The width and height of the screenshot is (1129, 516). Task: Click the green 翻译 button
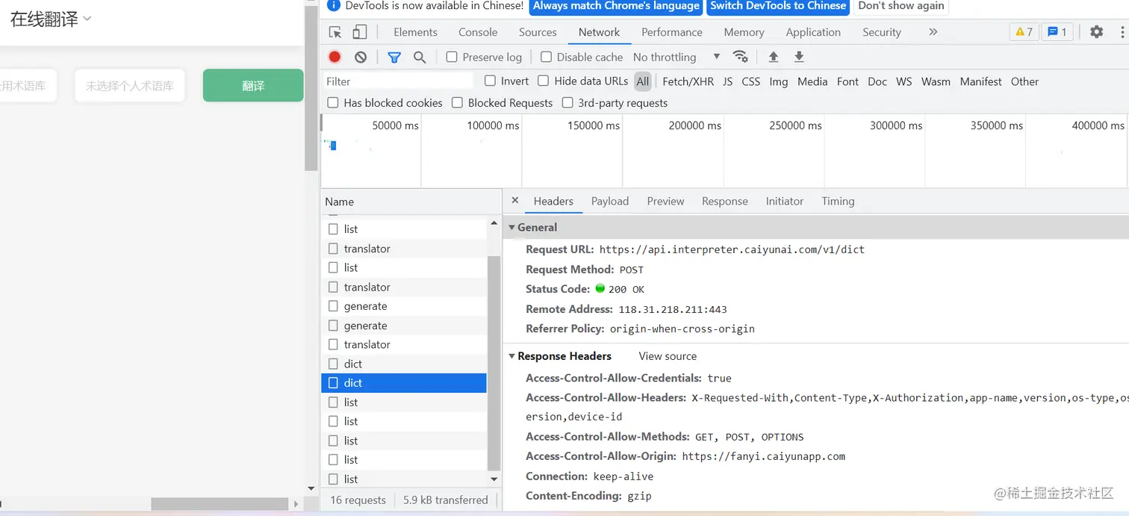(253, 86)
